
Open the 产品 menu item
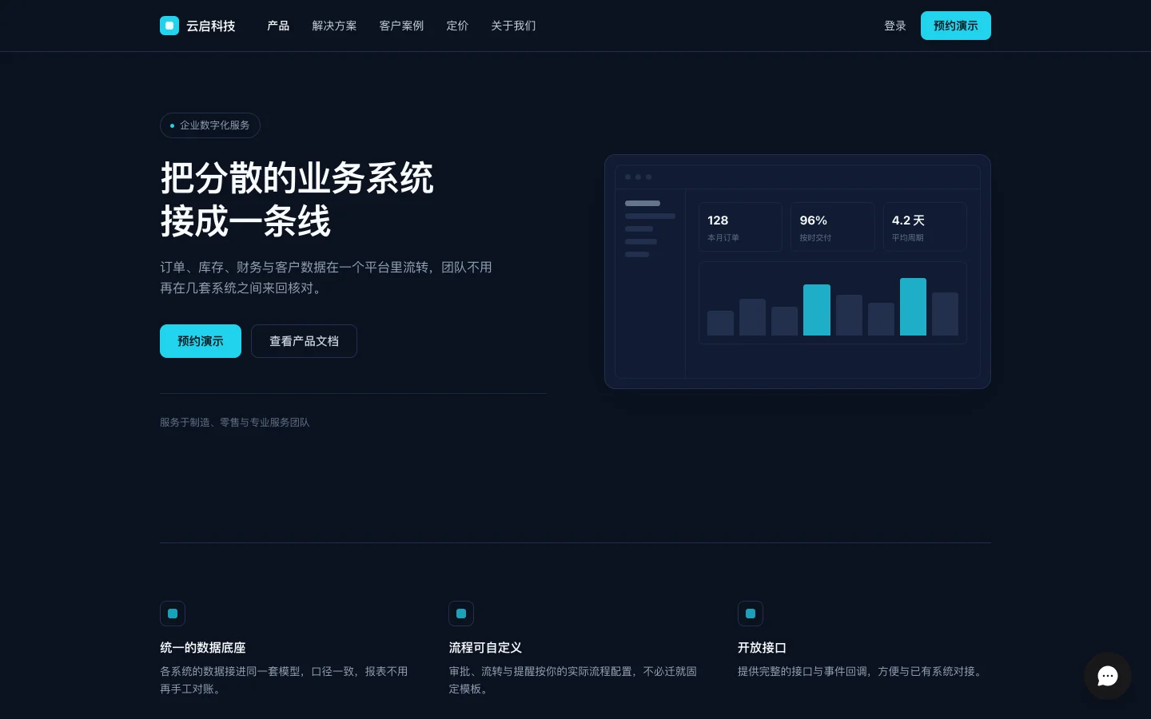(278, 26)
